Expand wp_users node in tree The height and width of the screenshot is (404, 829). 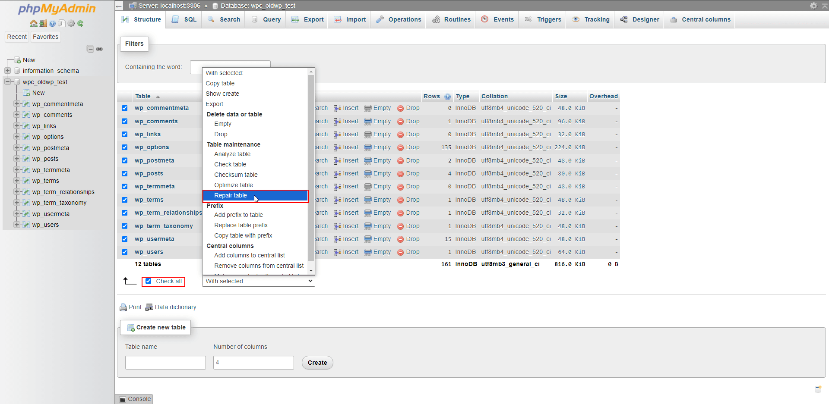point(17,225)
